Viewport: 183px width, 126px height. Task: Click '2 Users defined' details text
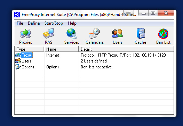coord(94,61)
